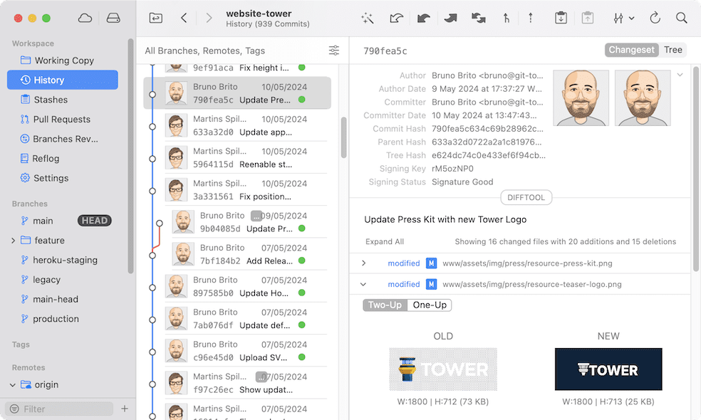Expand the feature branches folder
Image resolution: width=701 pixels, height=420 pixels.
[x=13, y=241]
